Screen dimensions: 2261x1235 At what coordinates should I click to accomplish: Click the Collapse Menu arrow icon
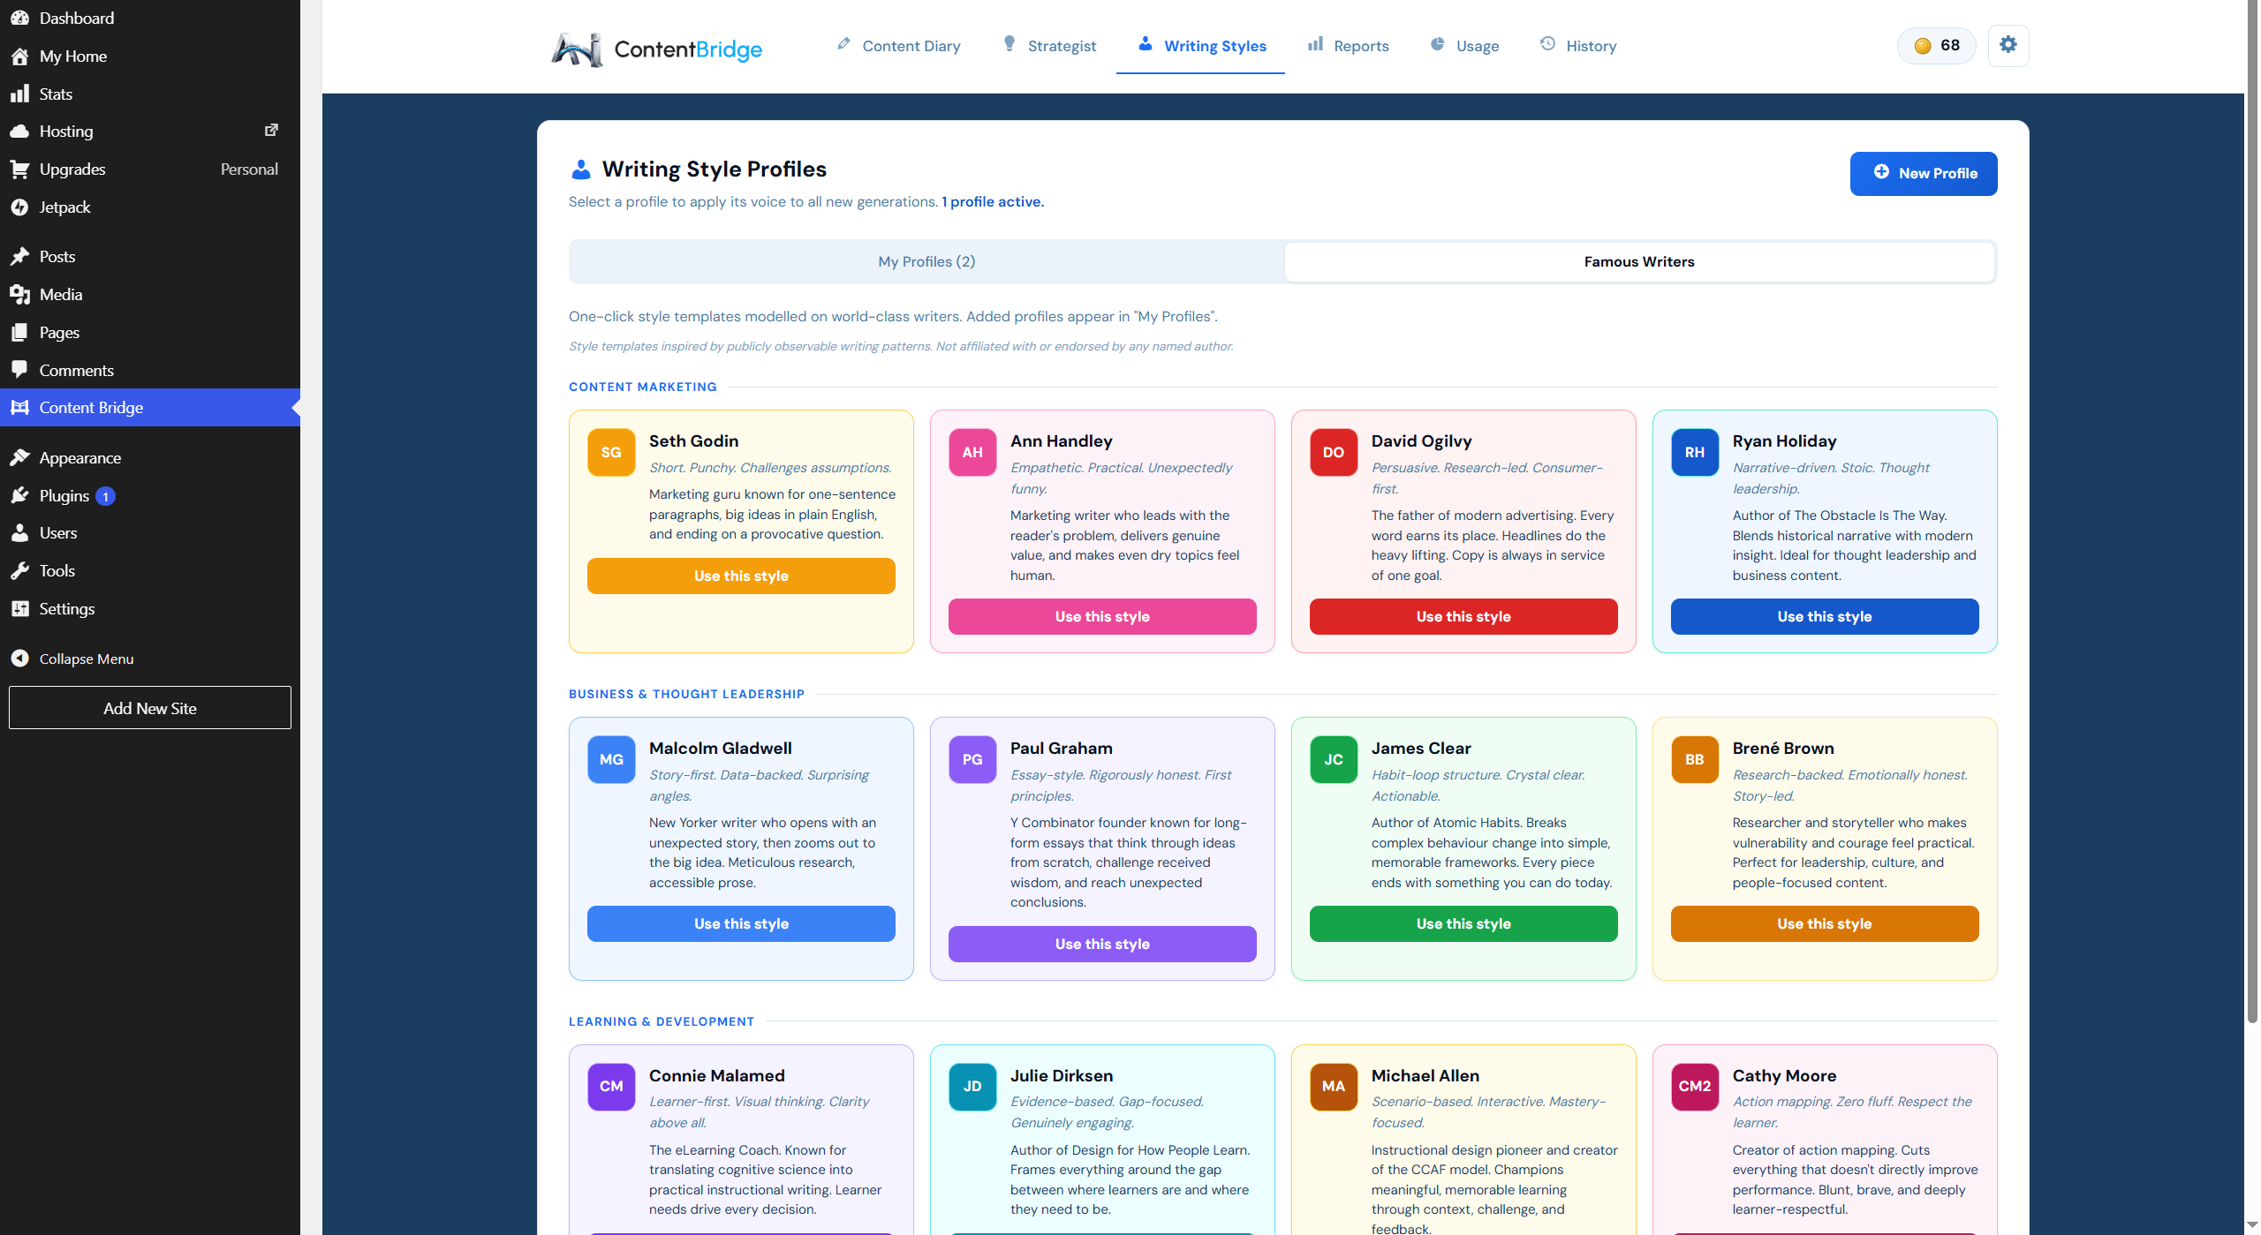(19, 659)
